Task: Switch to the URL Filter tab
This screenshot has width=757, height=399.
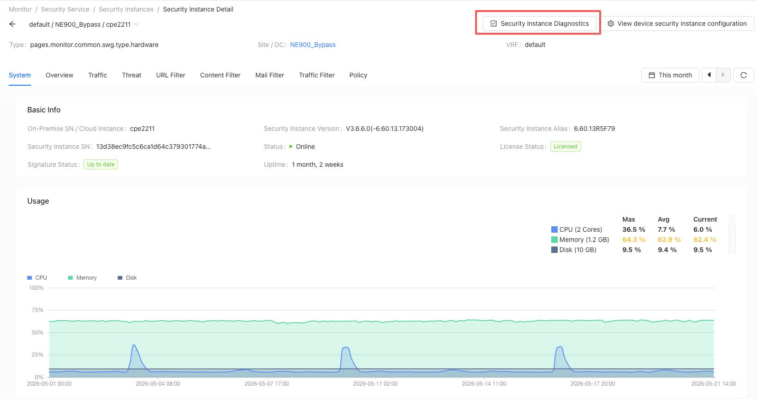Action: click(171, 75)
